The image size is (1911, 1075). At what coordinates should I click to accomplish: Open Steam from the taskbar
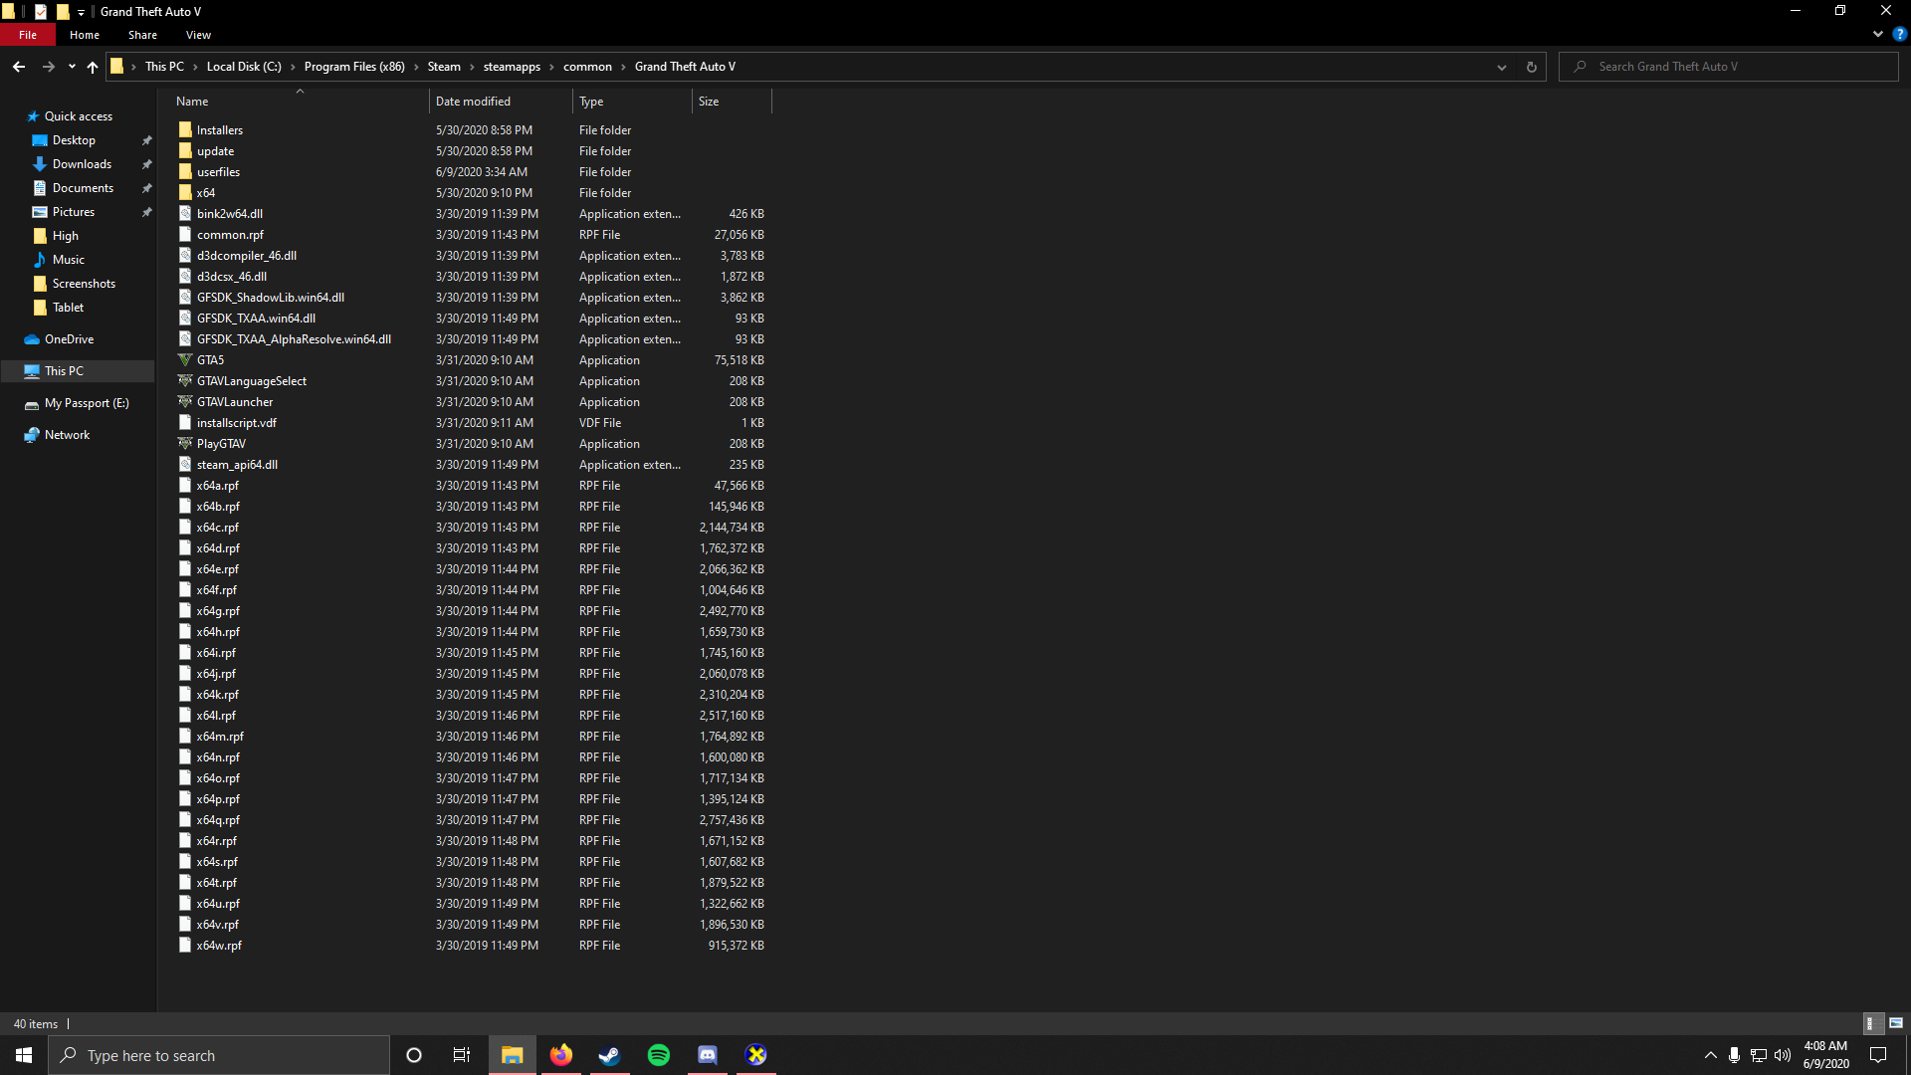point(609,1055)
